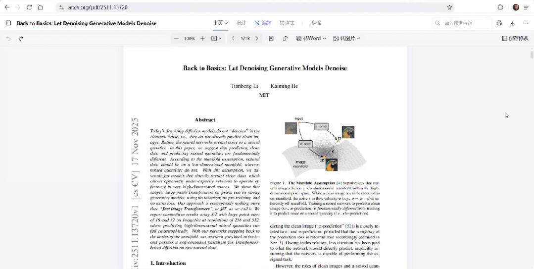
Task: Bookmark this page with the star icon
Action: tap(449, 7)
